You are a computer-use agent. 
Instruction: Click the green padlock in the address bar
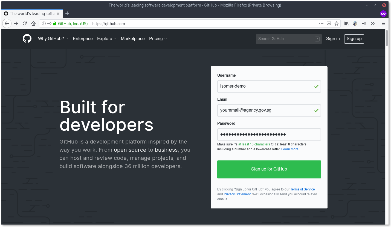[x=55, y=23]
